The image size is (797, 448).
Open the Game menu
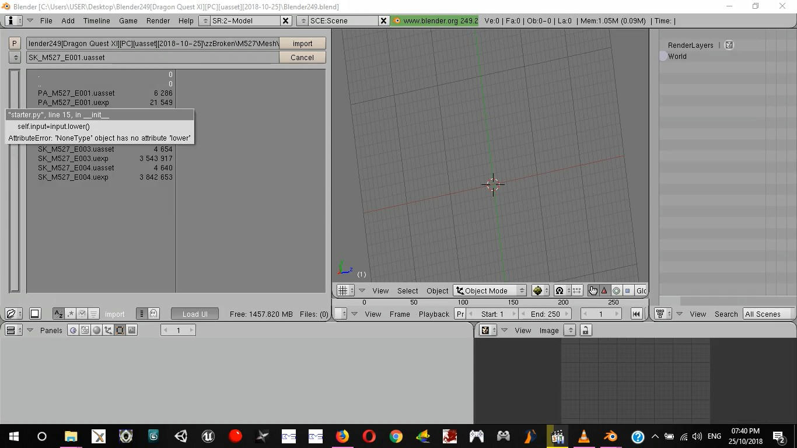128,20
